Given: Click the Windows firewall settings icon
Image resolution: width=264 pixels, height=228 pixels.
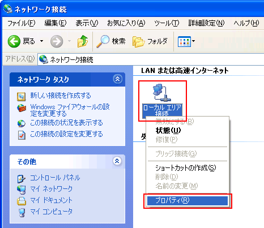Looking at the screenshot, I should pos(22,108).
